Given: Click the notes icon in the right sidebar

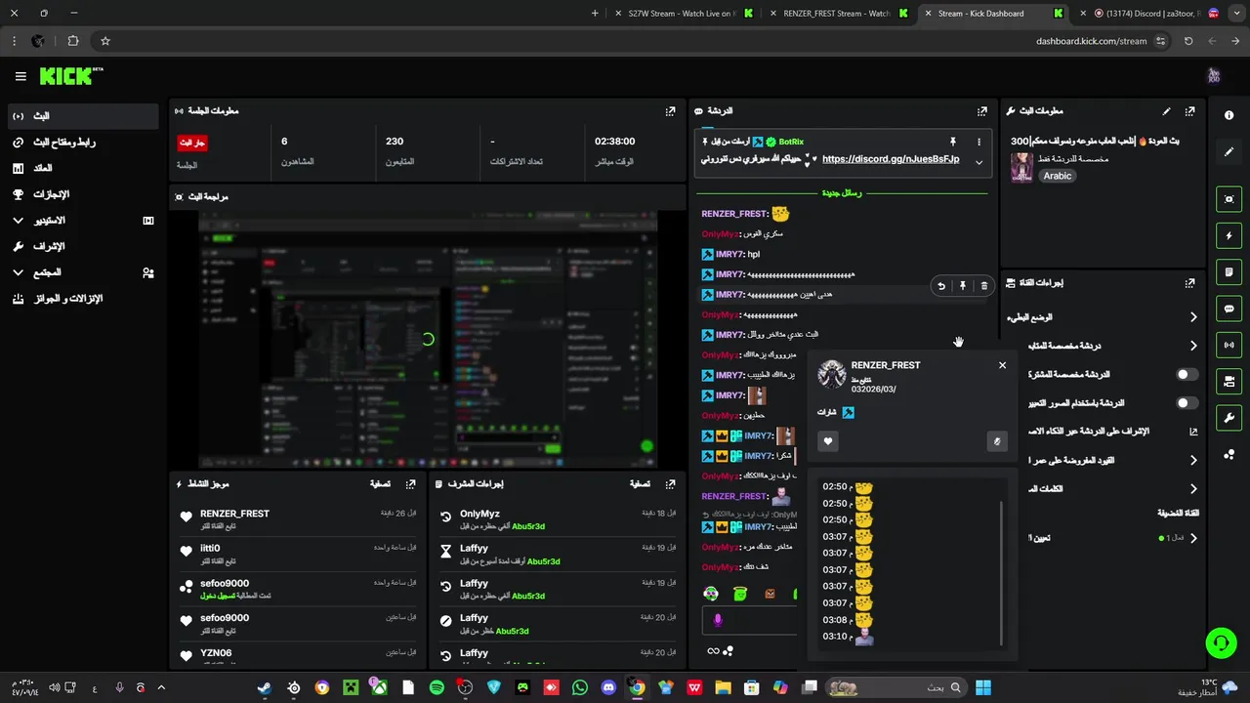Looking at the screenshot, I should click(1229, 271).
